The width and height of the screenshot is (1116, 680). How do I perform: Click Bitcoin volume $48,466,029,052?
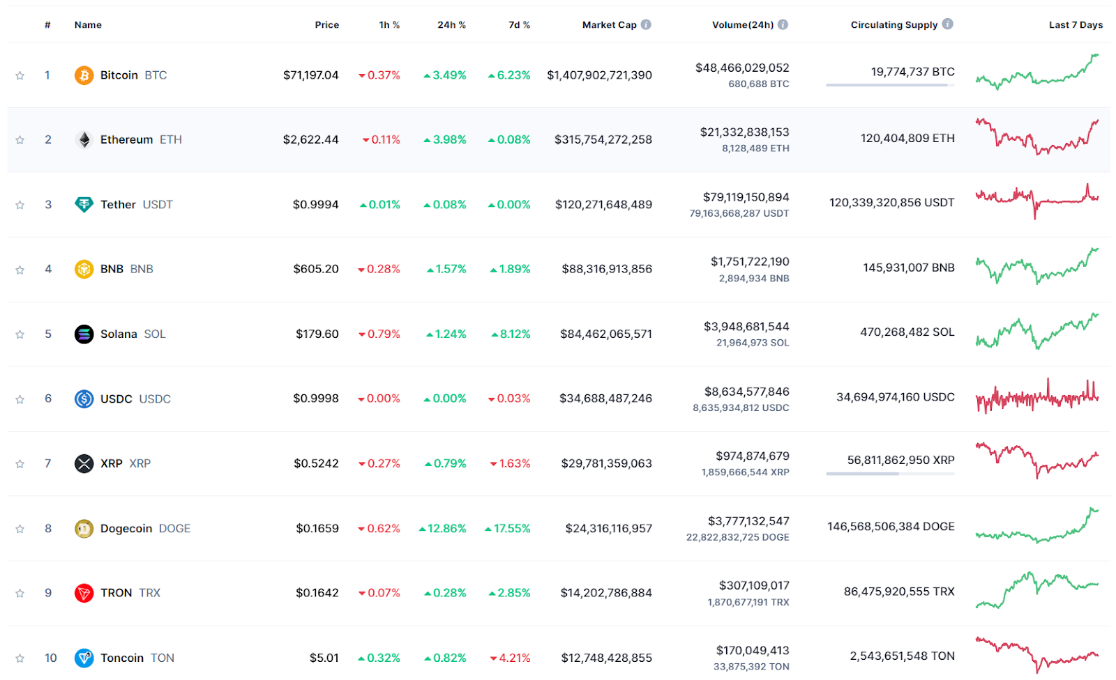pos(742,68)
